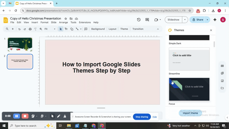Toggle the recorder webcam off icon

coord(33,116)
